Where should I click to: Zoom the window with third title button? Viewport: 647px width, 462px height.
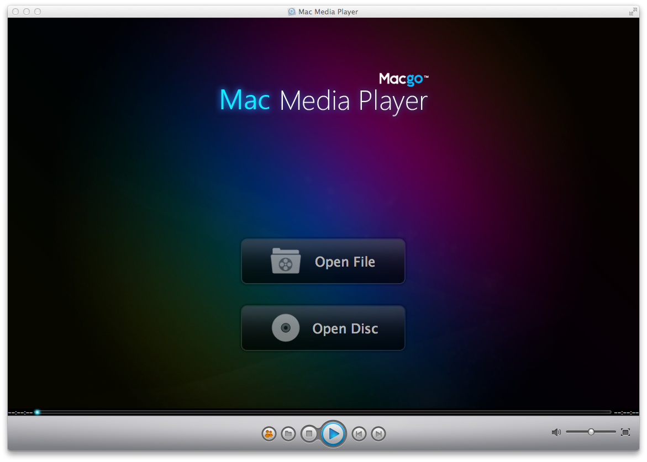pyautogui.click(x=38, y=12)
